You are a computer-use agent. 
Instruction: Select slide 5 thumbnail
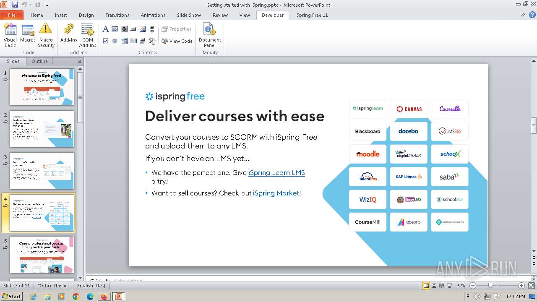[x=42, y=255]
